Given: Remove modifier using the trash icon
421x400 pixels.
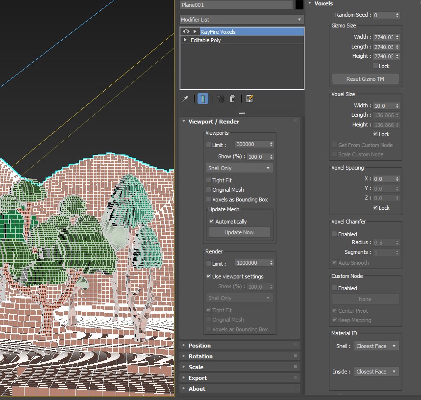Looking at the screenshot, I should pos(232,99).
